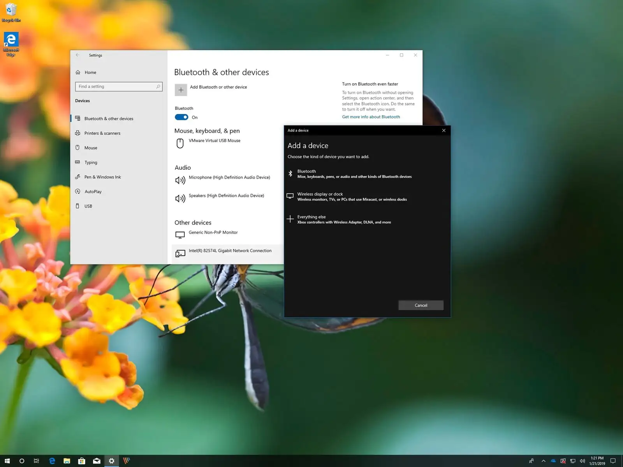
Task: Open Printers & scanners settings page
Action: (x=102, y=133)
